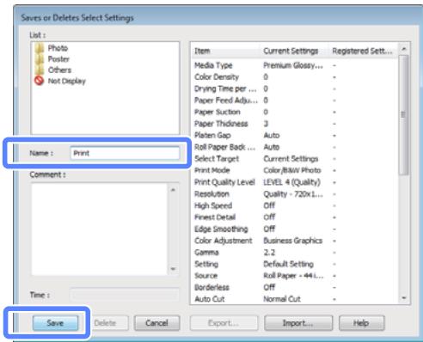This screenshot has height=342, width=423.
Task: Click the Current Settings column header
Action: coord(294,51)
